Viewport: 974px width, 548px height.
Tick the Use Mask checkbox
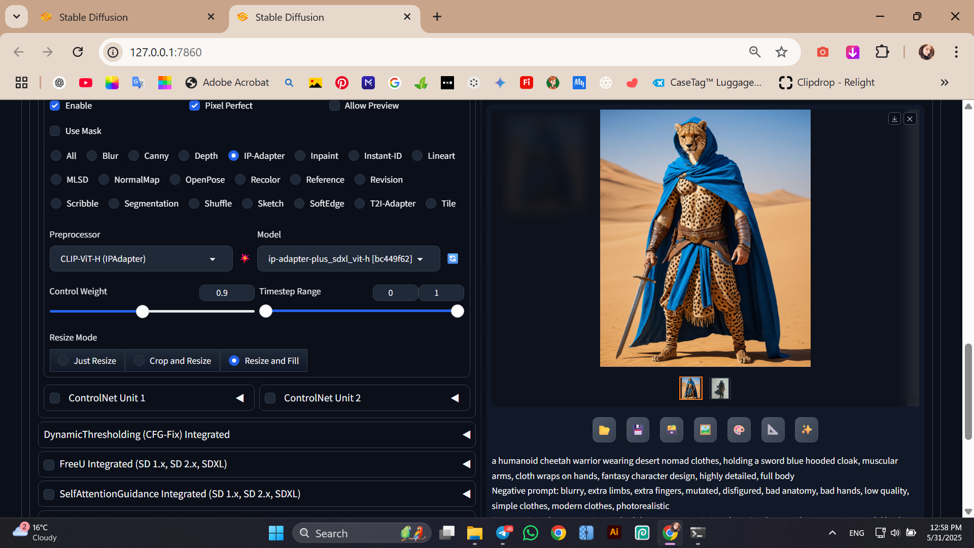point(55,131)
